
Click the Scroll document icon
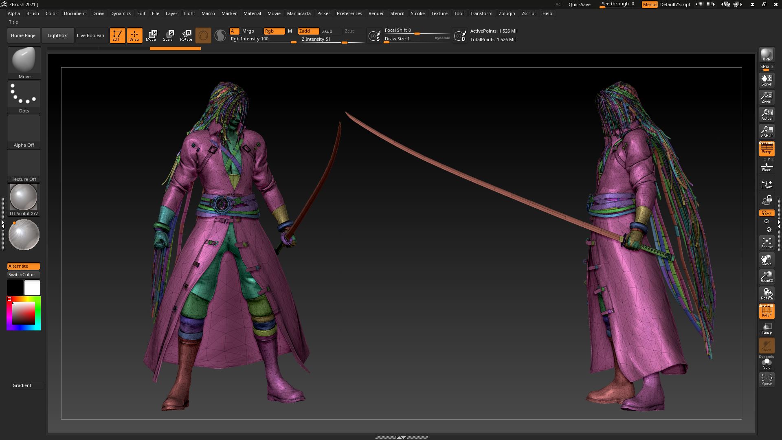(x=767, y=80)
